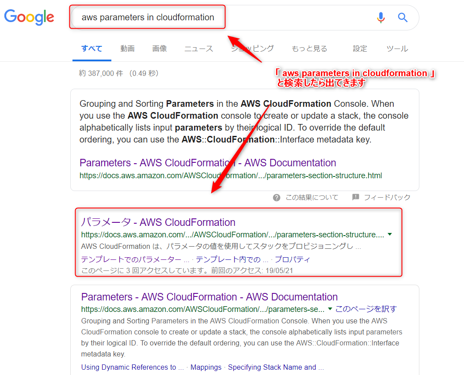
Task: Open sitelink テンプレート内での ...
Action: [x=232, y=259]
